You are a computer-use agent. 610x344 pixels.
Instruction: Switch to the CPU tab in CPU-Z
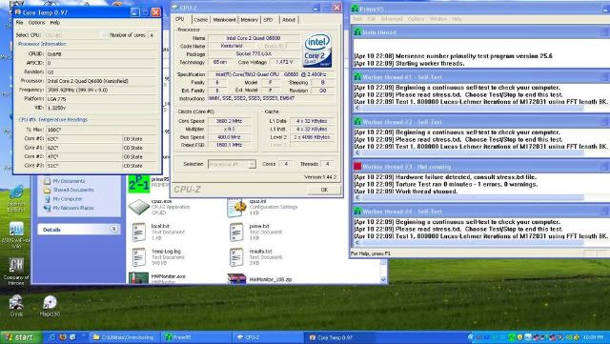click(180, 19)
